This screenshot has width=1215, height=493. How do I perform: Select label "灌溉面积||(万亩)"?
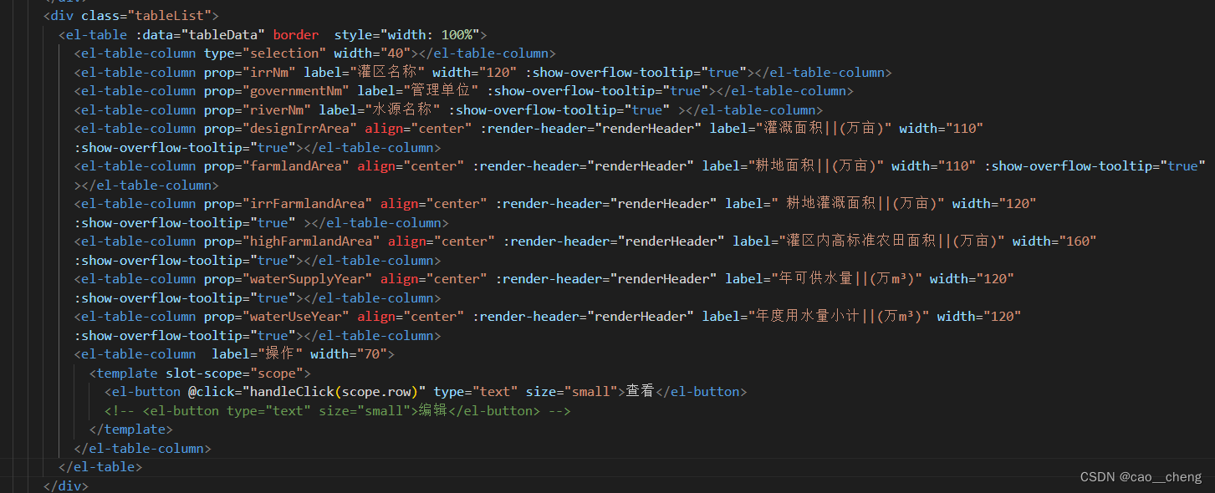(x=801, y=129)
